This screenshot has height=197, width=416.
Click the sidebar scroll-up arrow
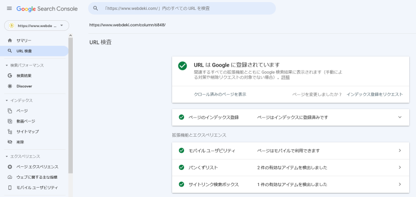70,35
